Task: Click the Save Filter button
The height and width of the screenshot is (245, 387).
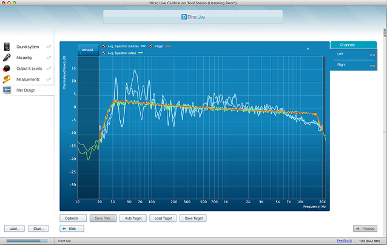Action: [x=103, y=218]
